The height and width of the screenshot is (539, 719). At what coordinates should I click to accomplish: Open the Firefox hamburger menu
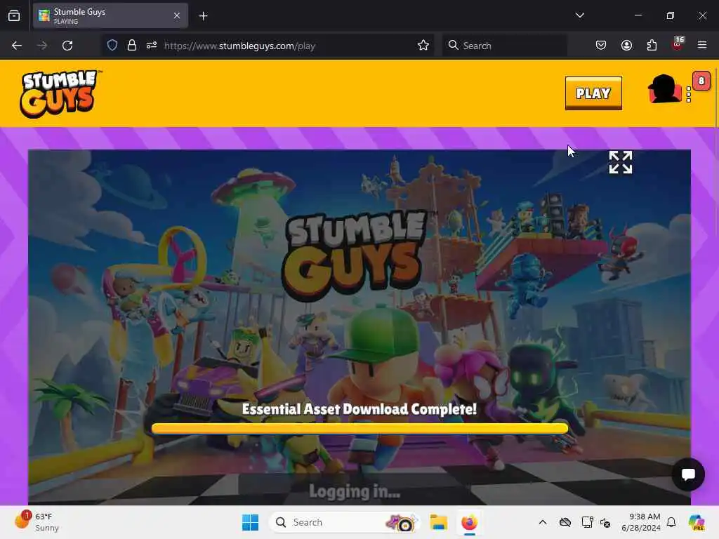[x=702, y=45]
